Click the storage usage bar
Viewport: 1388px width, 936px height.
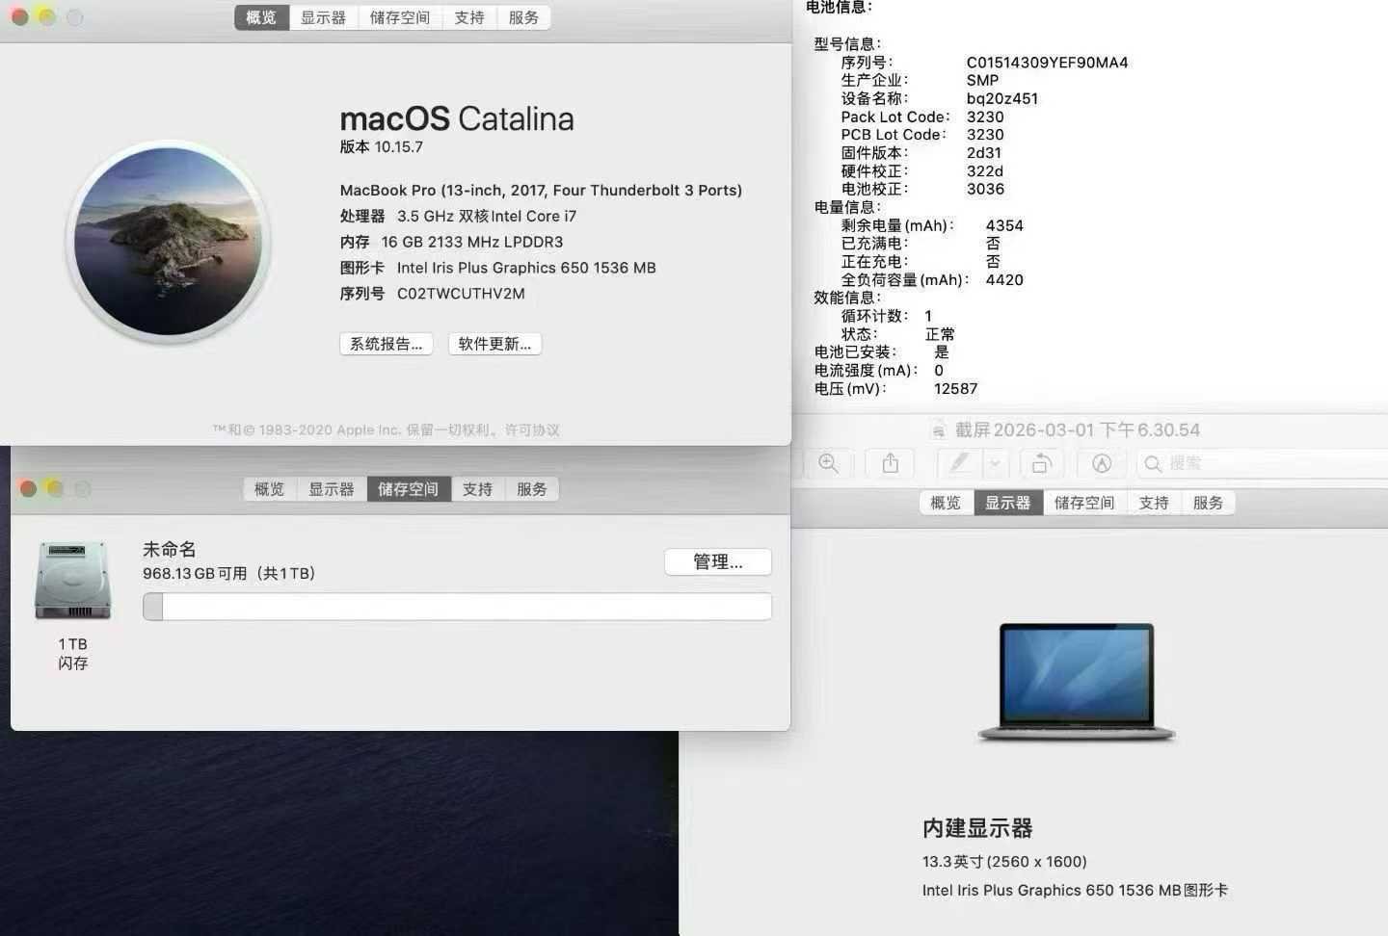pyautogui.click(x=457, y=607)
